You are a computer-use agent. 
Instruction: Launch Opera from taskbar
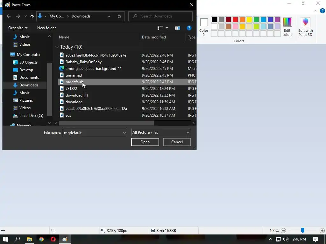[53, 239]
